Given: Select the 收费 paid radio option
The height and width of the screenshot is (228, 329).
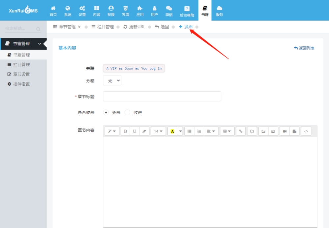Looking at the screenshot, I should pos(127,113).
